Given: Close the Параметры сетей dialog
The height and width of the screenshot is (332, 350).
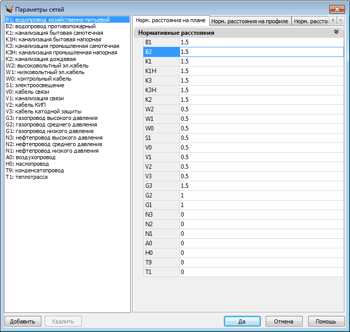Looking at the screenshot, I should coord(336,9).
